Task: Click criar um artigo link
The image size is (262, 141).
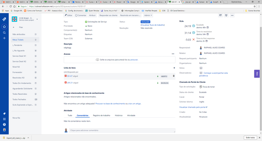Action: point(134,104)
